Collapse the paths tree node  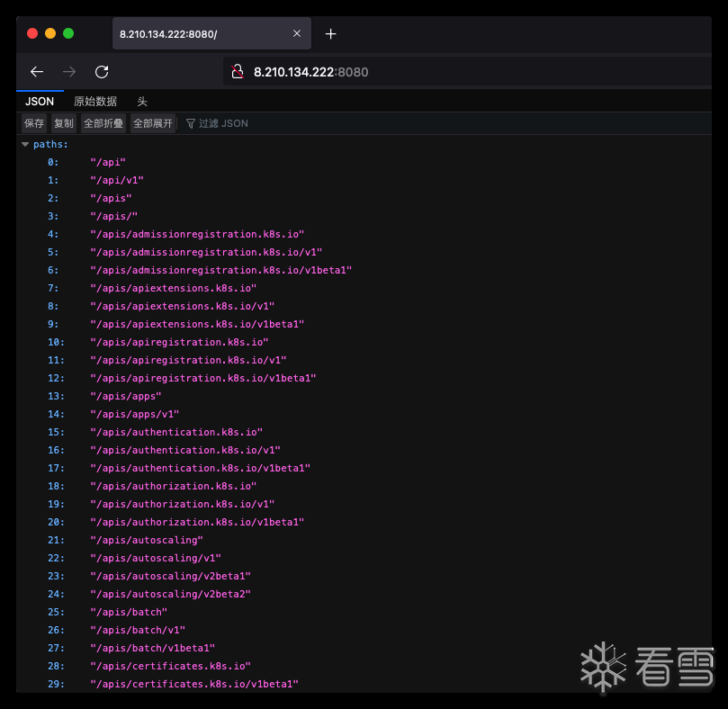click(25, 144)
